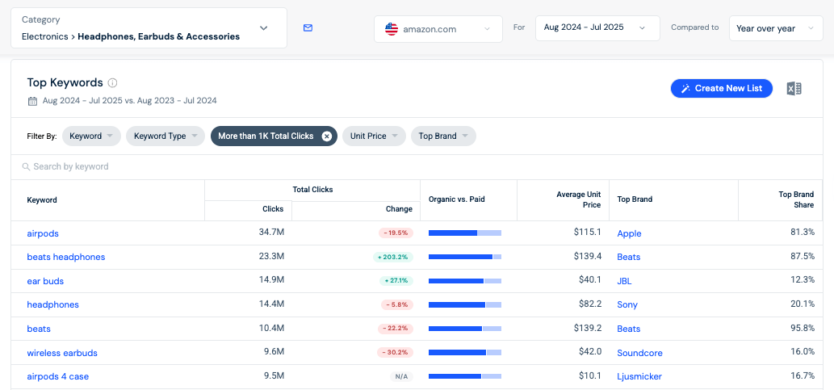The image size is (834, 390).
Task: Click the Top Keywords info icon
Action: pyautogui.click(x=113, y=83)
